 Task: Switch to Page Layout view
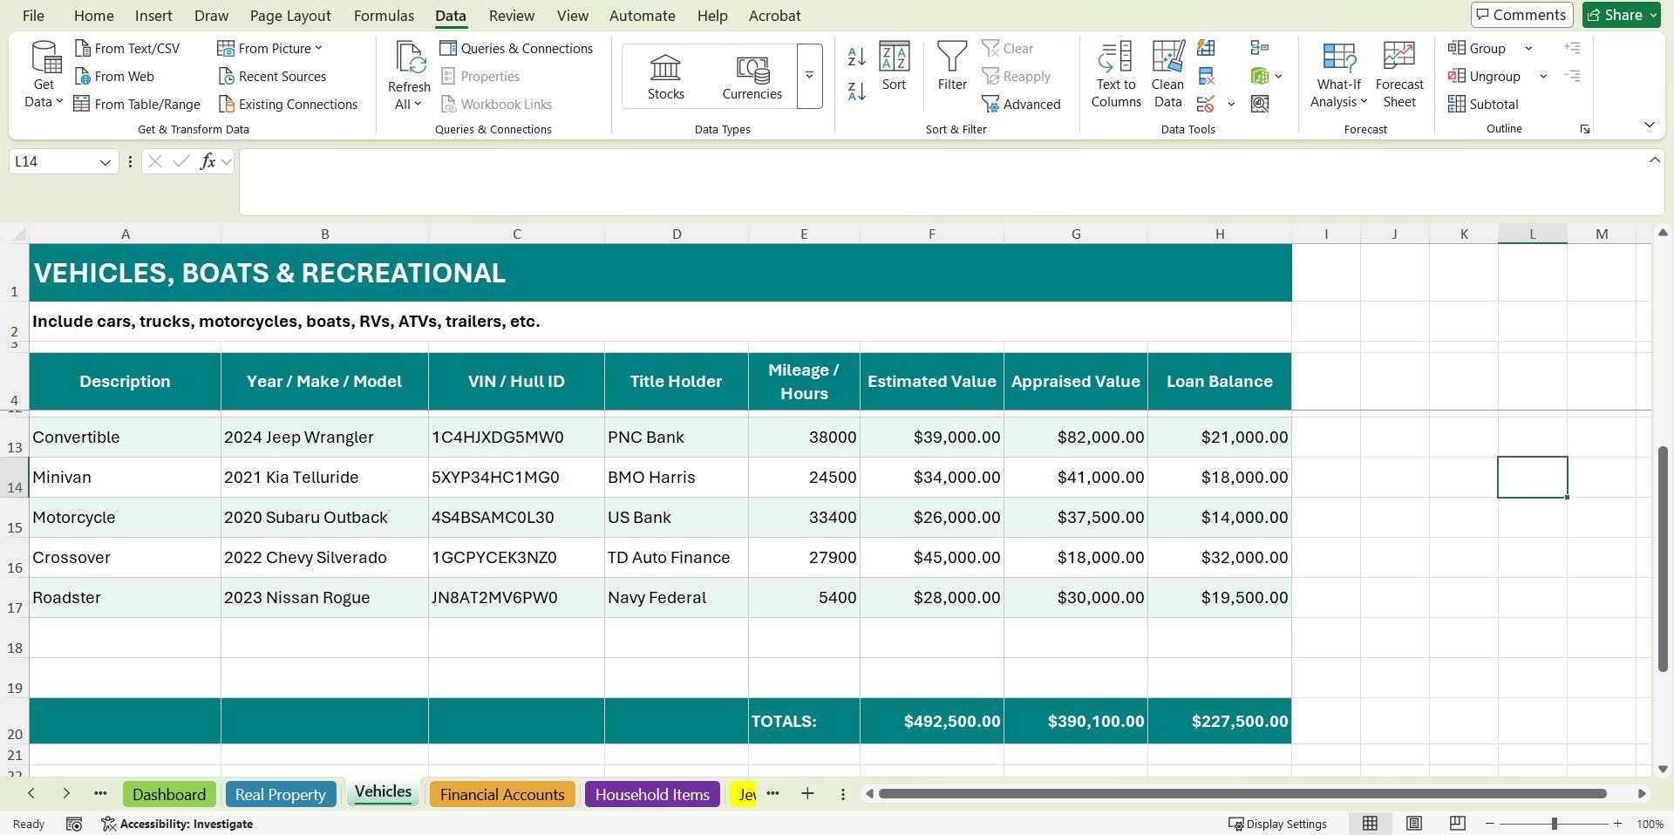pyautogui.click(x=1413, y=824)
